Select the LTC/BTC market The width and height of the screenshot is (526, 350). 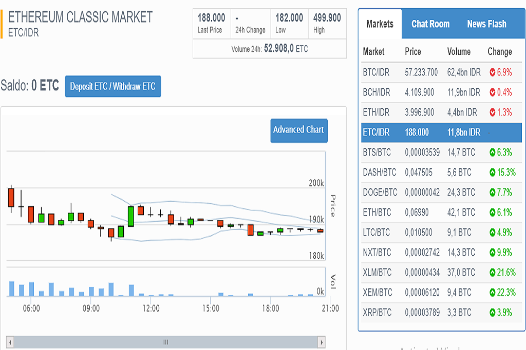441,232
